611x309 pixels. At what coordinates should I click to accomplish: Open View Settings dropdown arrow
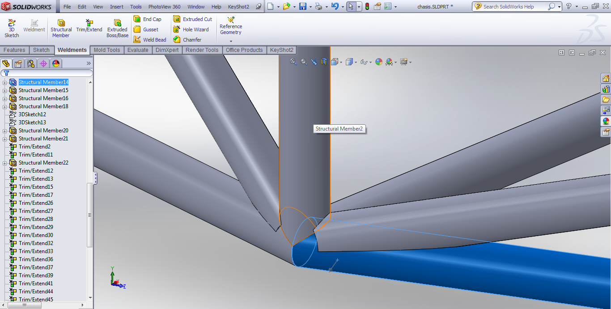point(410,62)
